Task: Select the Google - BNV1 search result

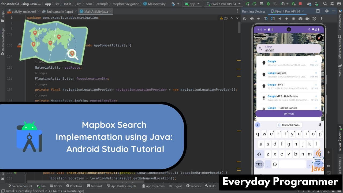Action: 289,86
